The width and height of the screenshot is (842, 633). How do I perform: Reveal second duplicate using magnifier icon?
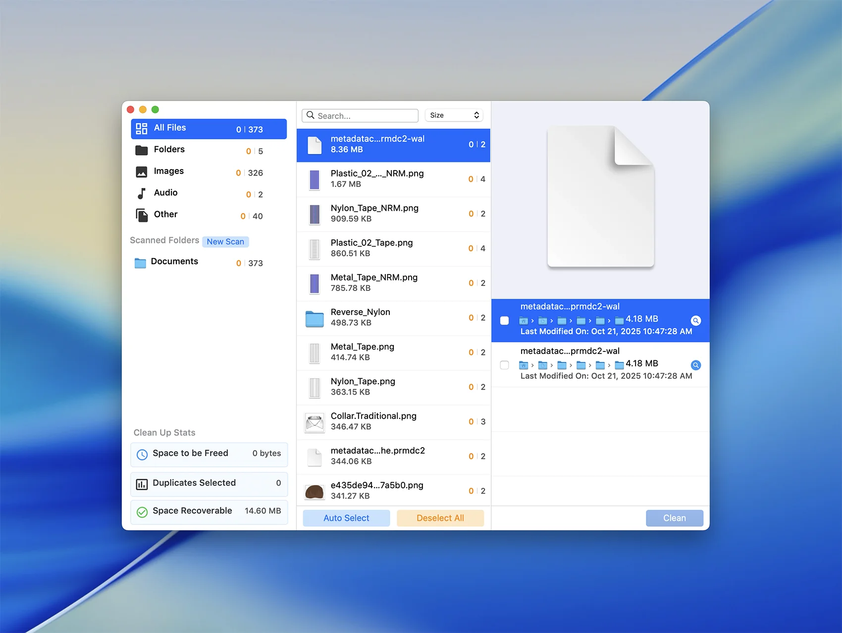[695, 365]
